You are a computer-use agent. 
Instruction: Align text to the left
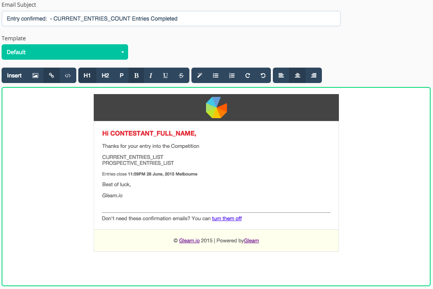tap(281, 76)
